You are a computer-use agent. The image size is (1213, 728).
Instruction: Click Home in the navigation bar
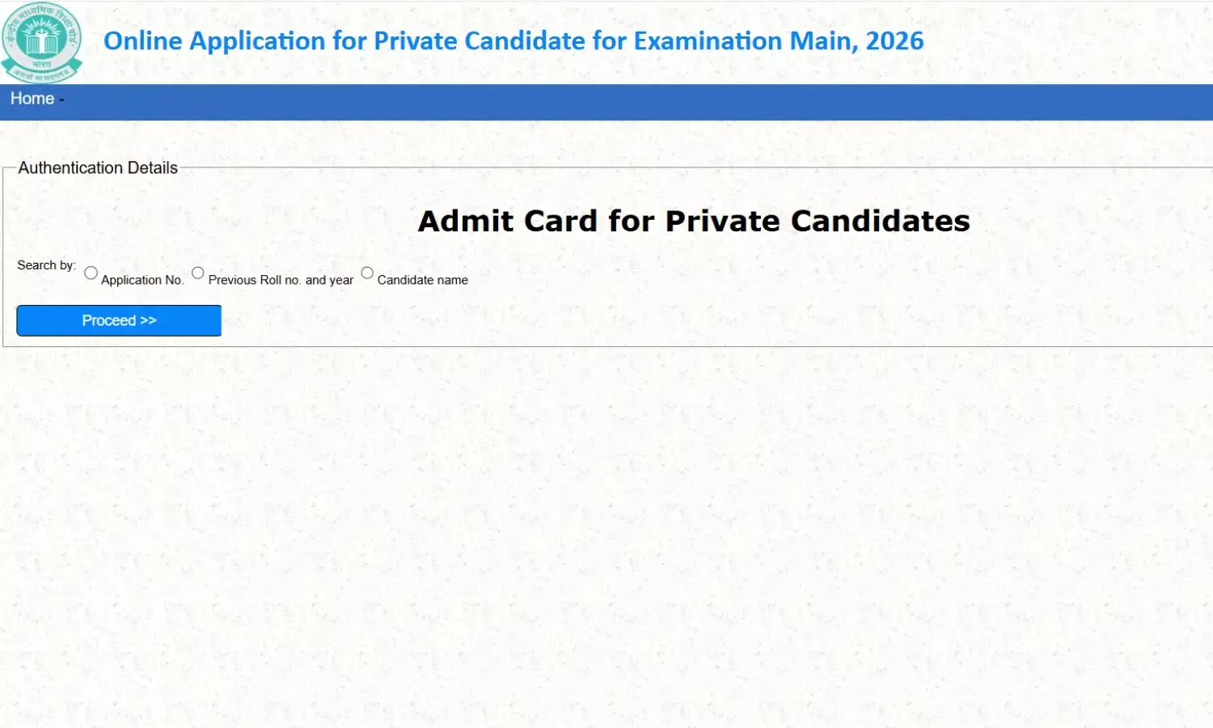[x=32, y=99]
